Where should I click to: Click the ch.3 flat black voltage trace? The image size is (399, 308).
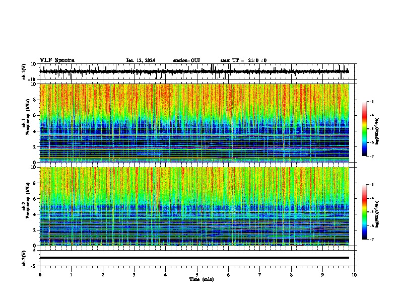coord(194,258)
